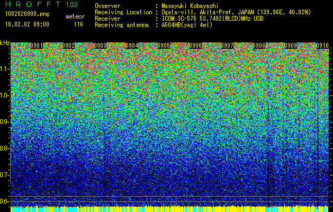Click the yellow signal level bar strip
The image size is (333, 212).
pyautogui.click(x=170, y=209)
